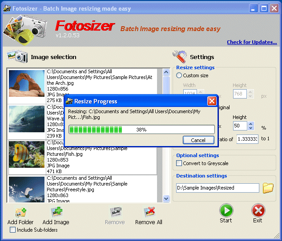282x241 pixels.
Task: Click the Resize Progress dialog title icon
Action: (69, 101)
